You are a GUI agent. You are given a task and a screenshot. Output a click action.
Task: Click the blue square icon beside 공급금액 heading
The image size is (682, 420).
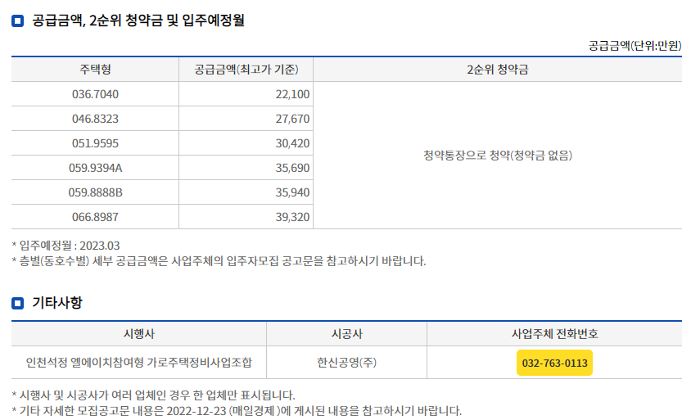tap(17, 20)
